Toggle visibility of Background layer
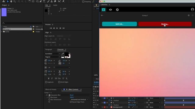The image size is (195, 109). coord(94,107)
